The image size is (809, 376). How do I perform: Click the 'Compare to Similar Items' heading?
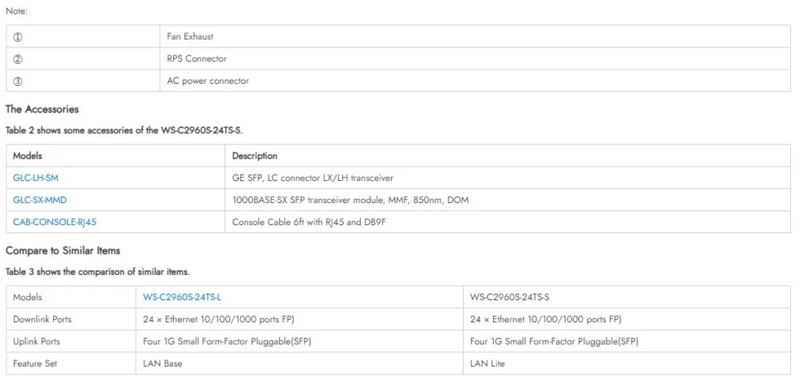click(x=62, y=250)
